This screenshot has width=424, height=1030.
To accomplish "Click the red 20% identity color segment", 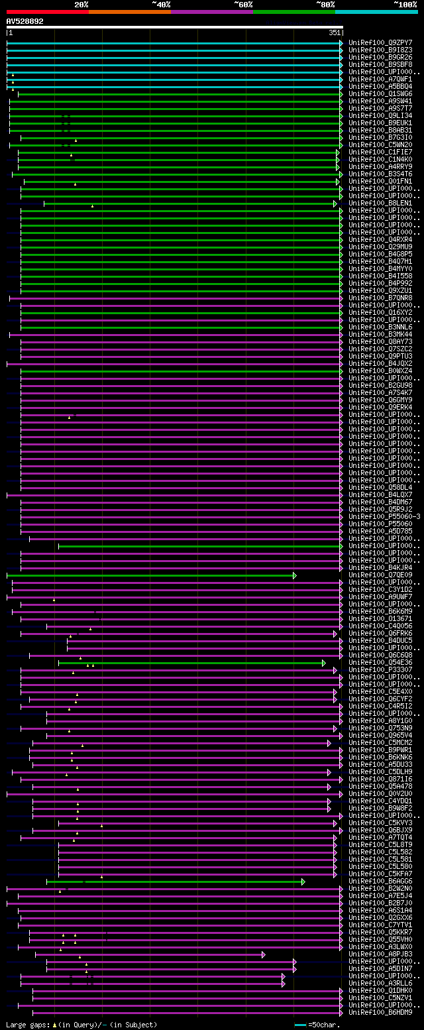I will [48, 11].
